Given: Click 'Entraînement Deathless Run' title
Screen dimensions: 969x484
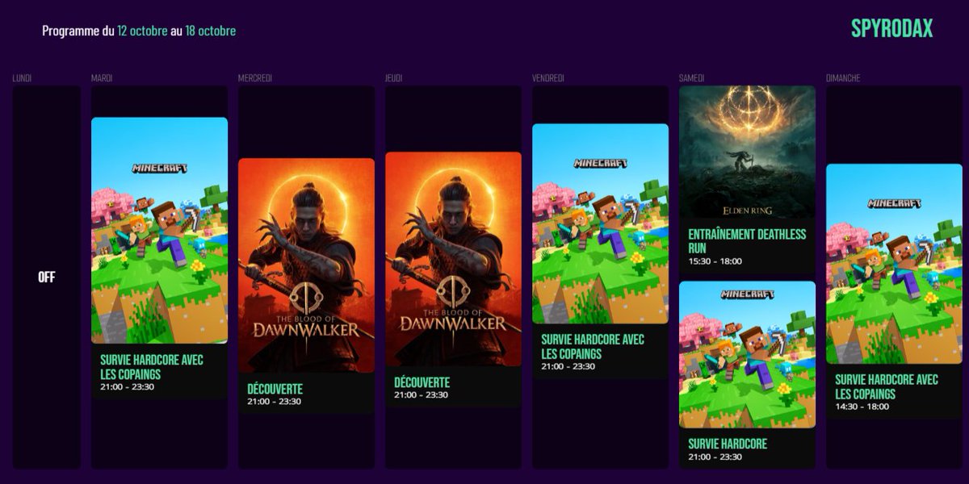Looking at the screenshot, I should [x=747, y=241].
